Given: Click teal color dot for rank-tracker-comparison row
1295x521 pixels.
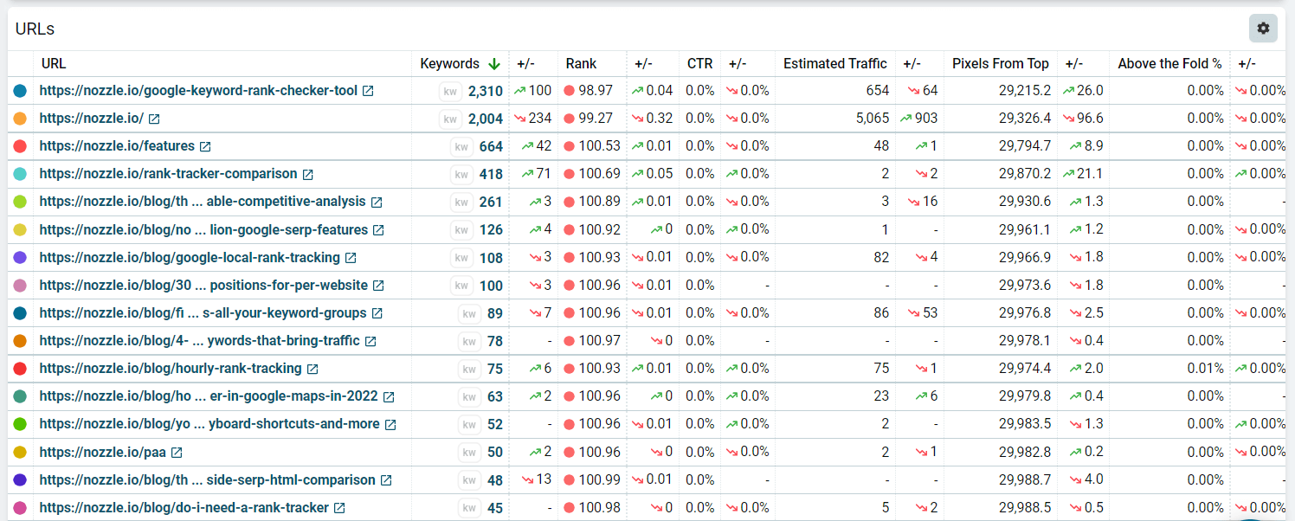Looking at the screenshot, I should [20, 174].
